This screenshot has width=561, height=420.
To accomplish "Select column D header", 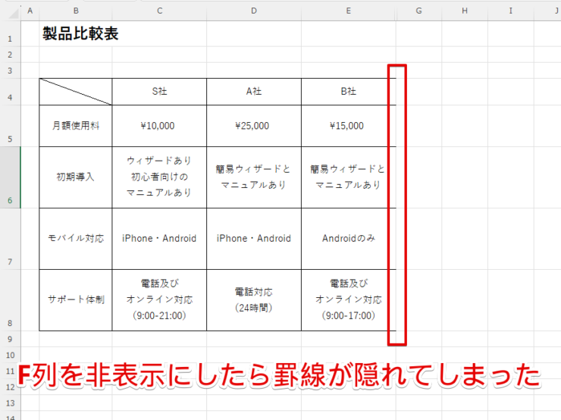I will [254, 11].
